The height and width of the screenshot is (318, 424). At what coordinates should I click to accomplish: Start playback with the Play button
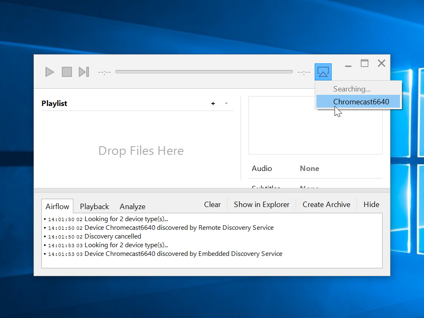pyautogui.click(x=50, y=72)
